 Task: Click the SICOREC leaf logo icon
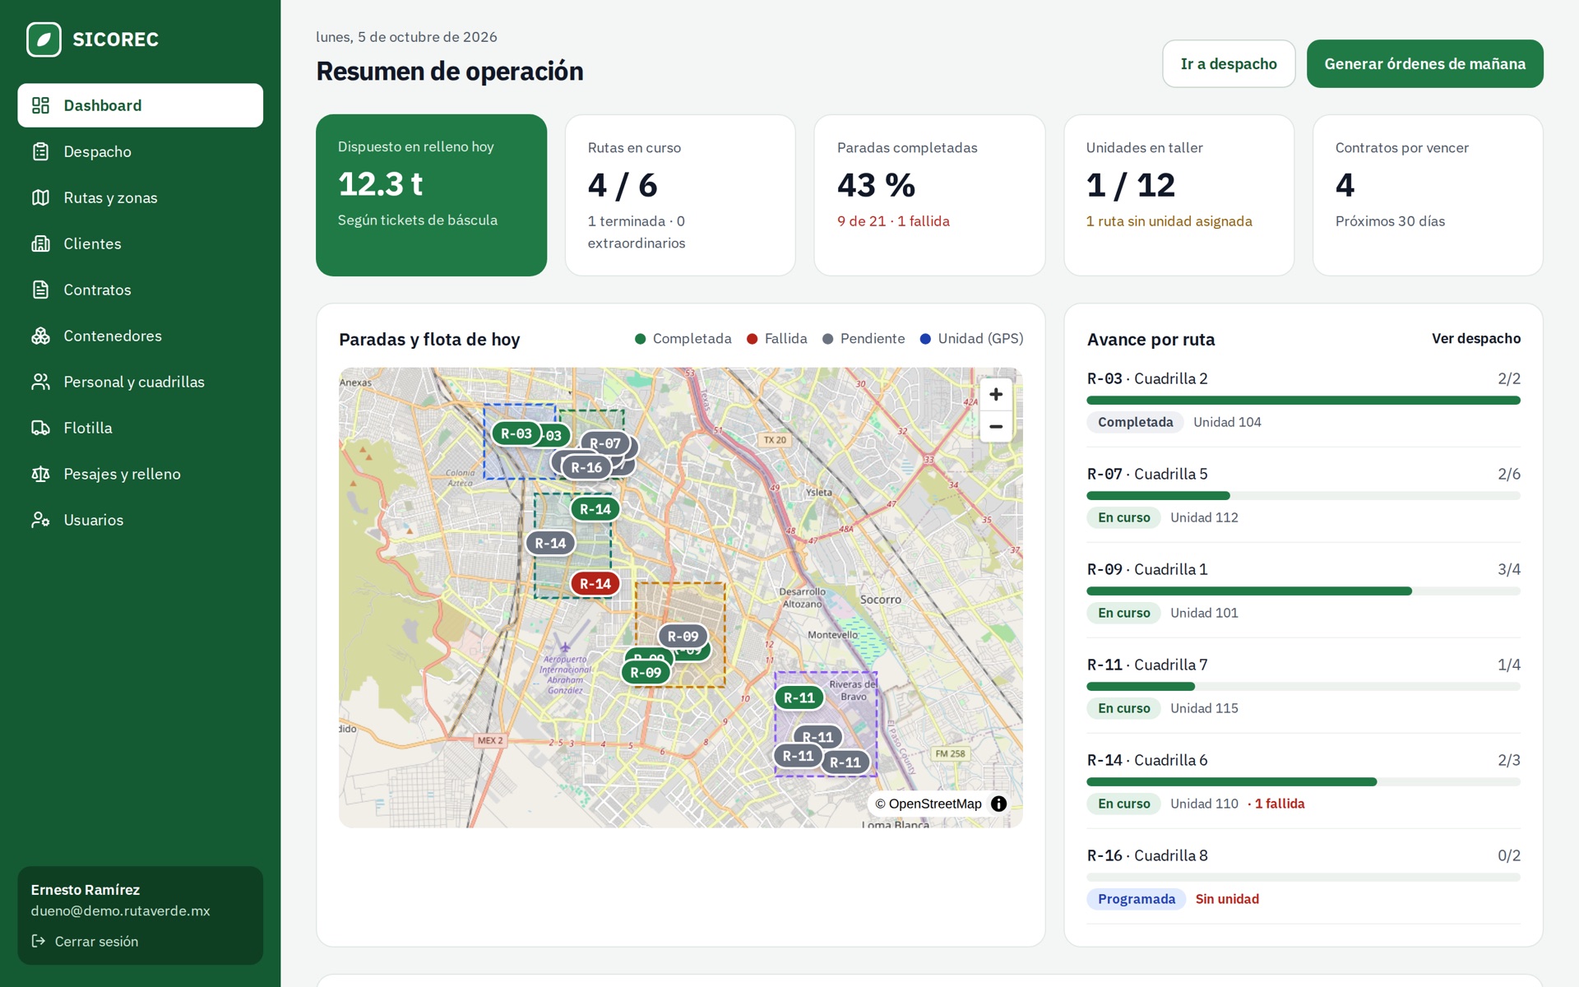(x=44, y=39)
